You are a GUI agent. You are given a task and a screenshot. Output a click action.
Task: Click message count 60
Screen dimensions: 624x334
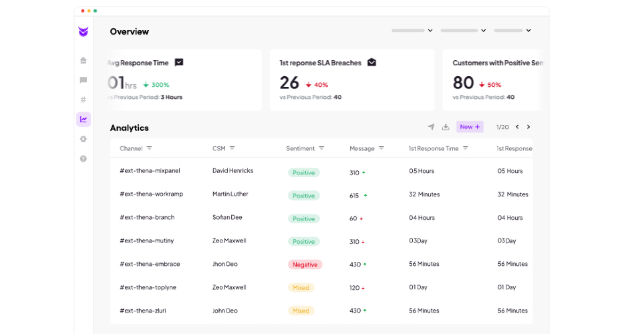pyautogui.click(x=353, y=218)
